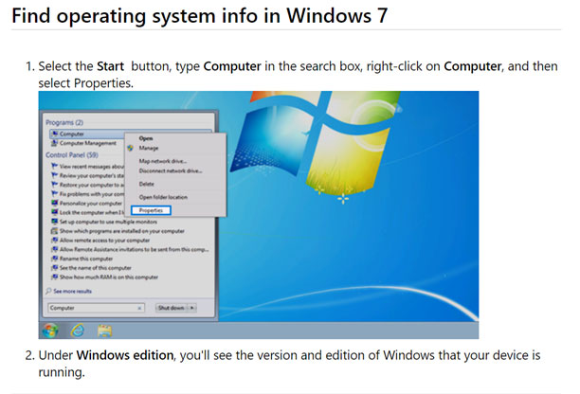Click the Programs (2) group header

point(64,122)
